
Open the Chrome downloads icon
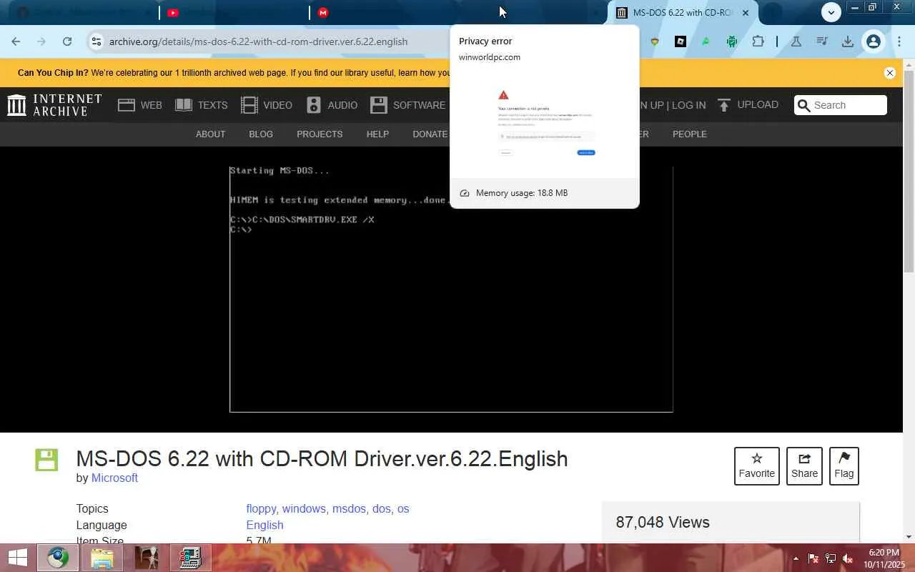click(x=848, y=41)
